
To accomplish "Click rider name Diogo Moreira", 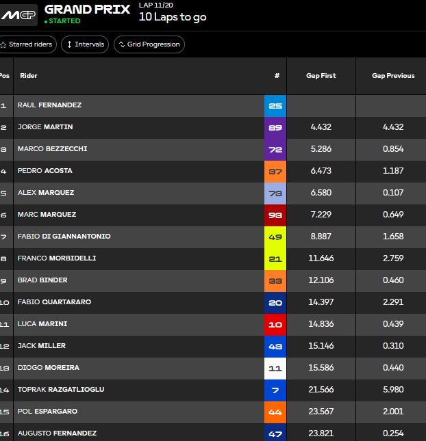I will [49, 368].
